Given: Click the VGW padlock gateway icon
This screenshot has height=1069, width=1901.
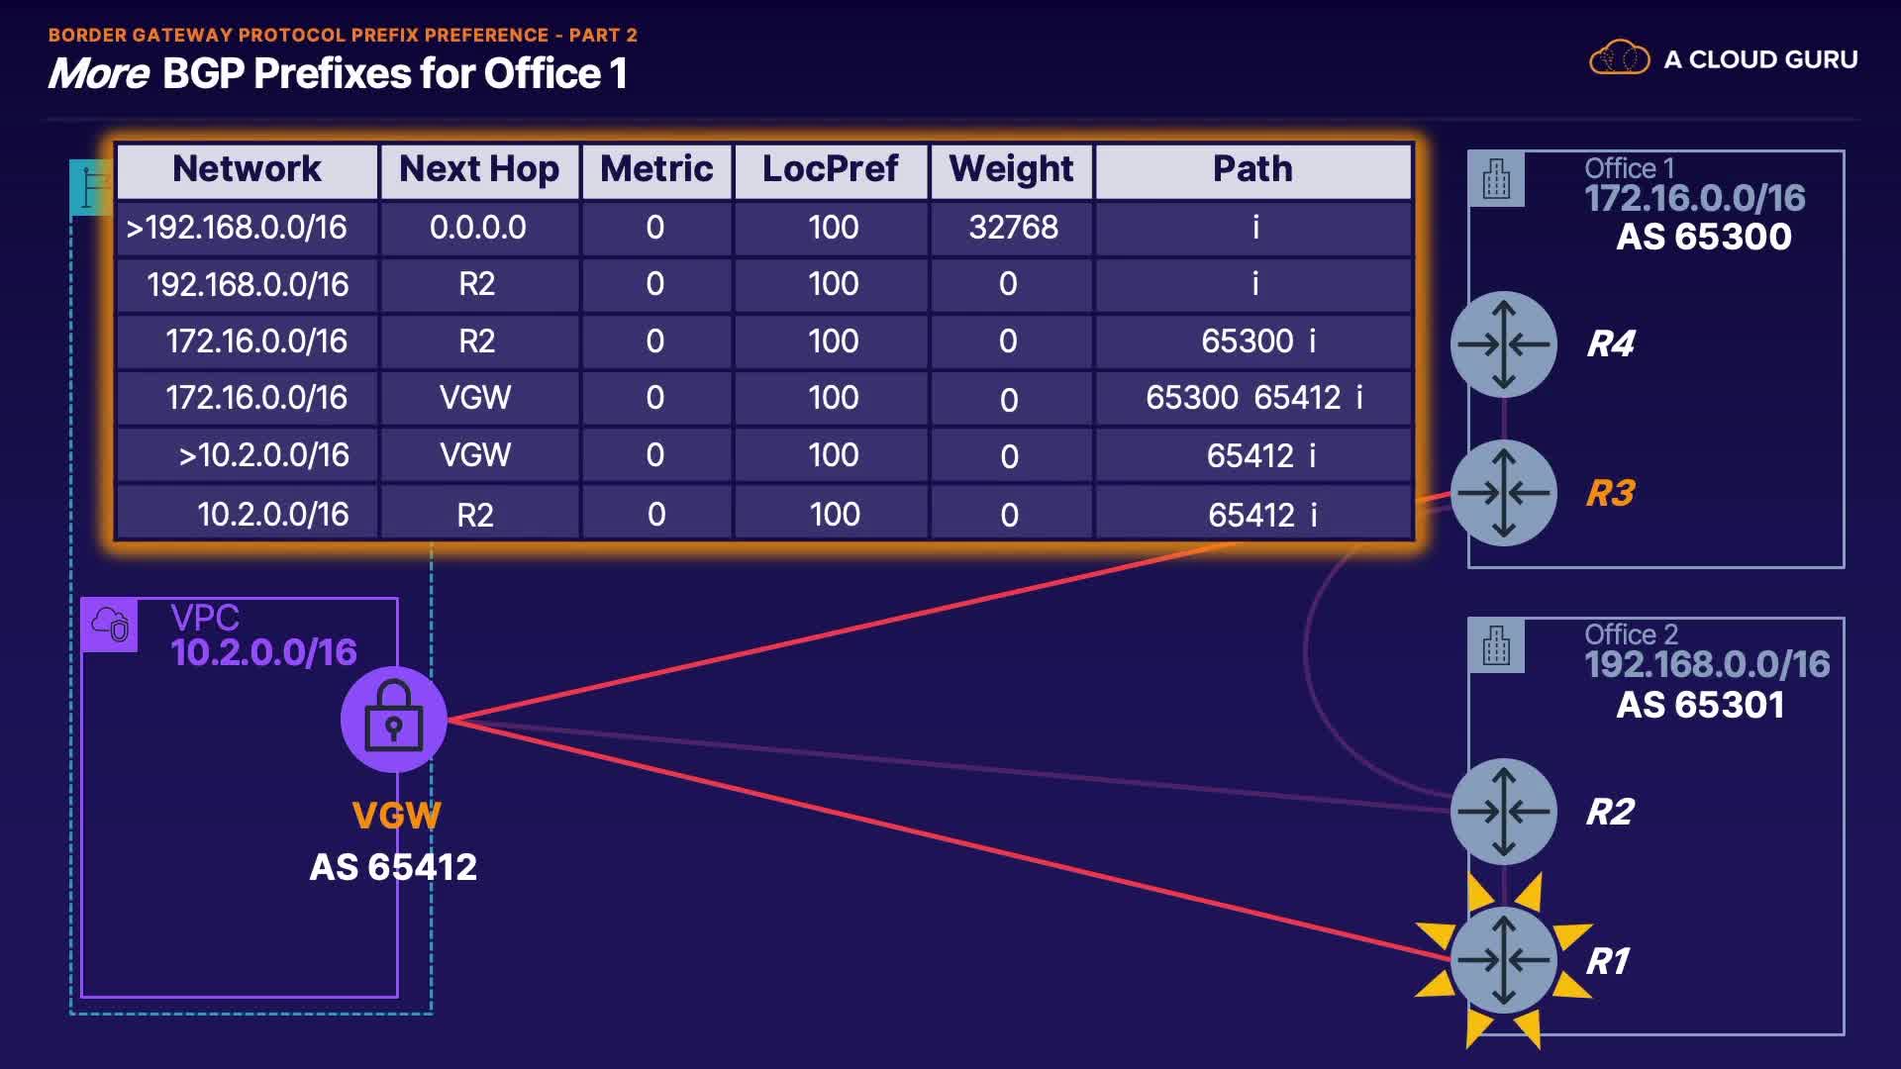Looking at the screenshot, I should tap(394, 720).
